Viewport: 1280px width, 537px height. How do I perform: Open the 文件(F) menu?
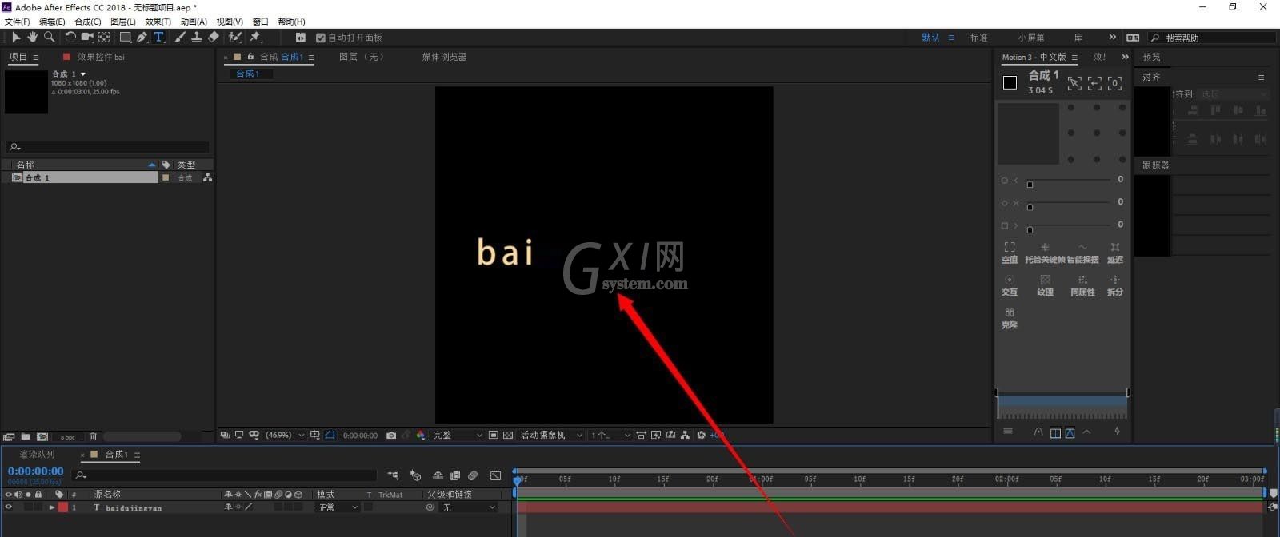[18, 22]
